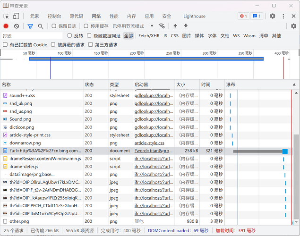This screenshot has height=236, width=300.
Task: Switch to the 内存 tab
Action: [x=132, y=16]
